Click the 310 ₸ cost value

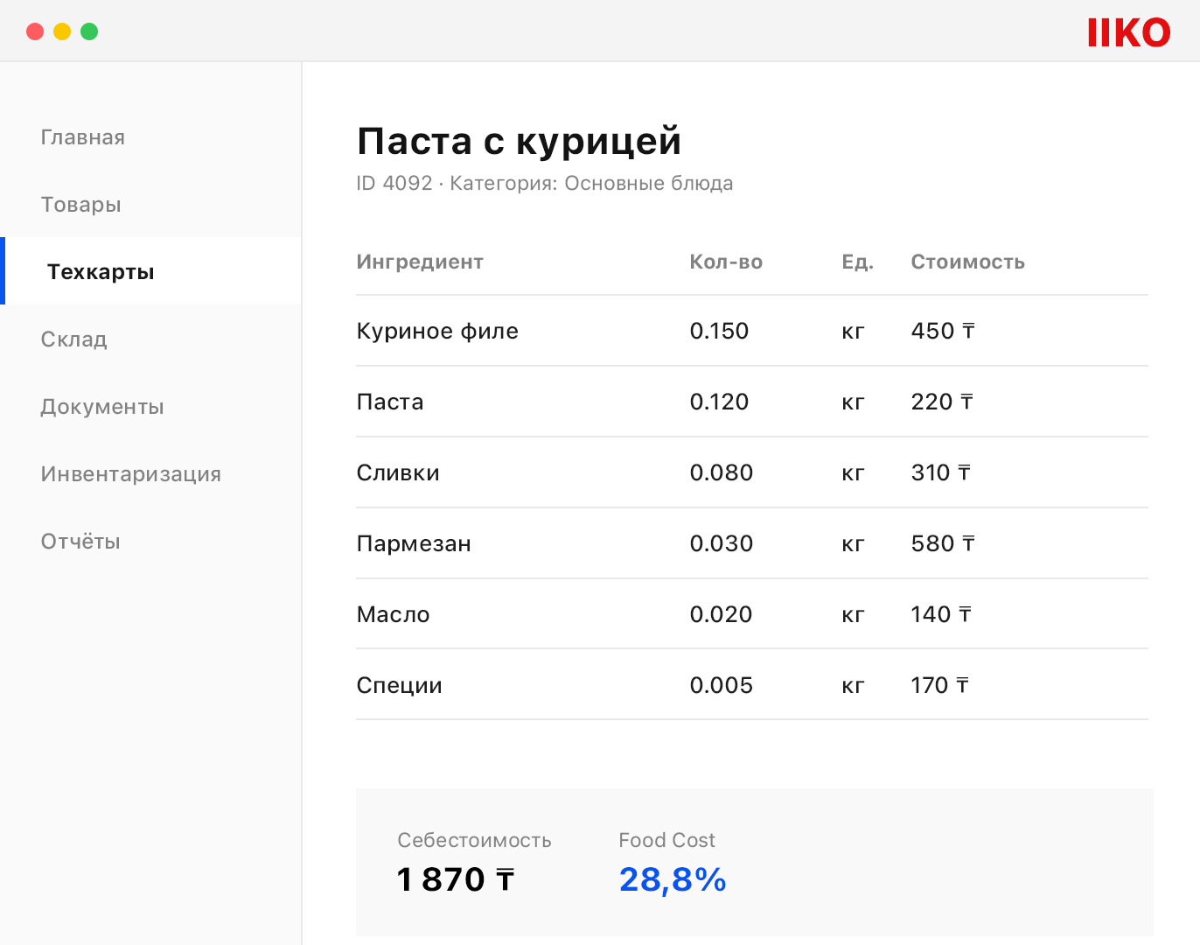[x=941, y=472]
